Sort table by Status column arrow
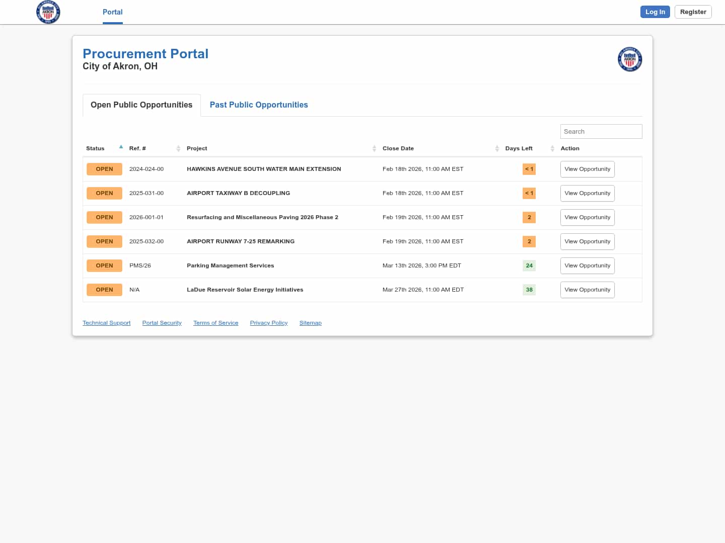 click(121, 147)
